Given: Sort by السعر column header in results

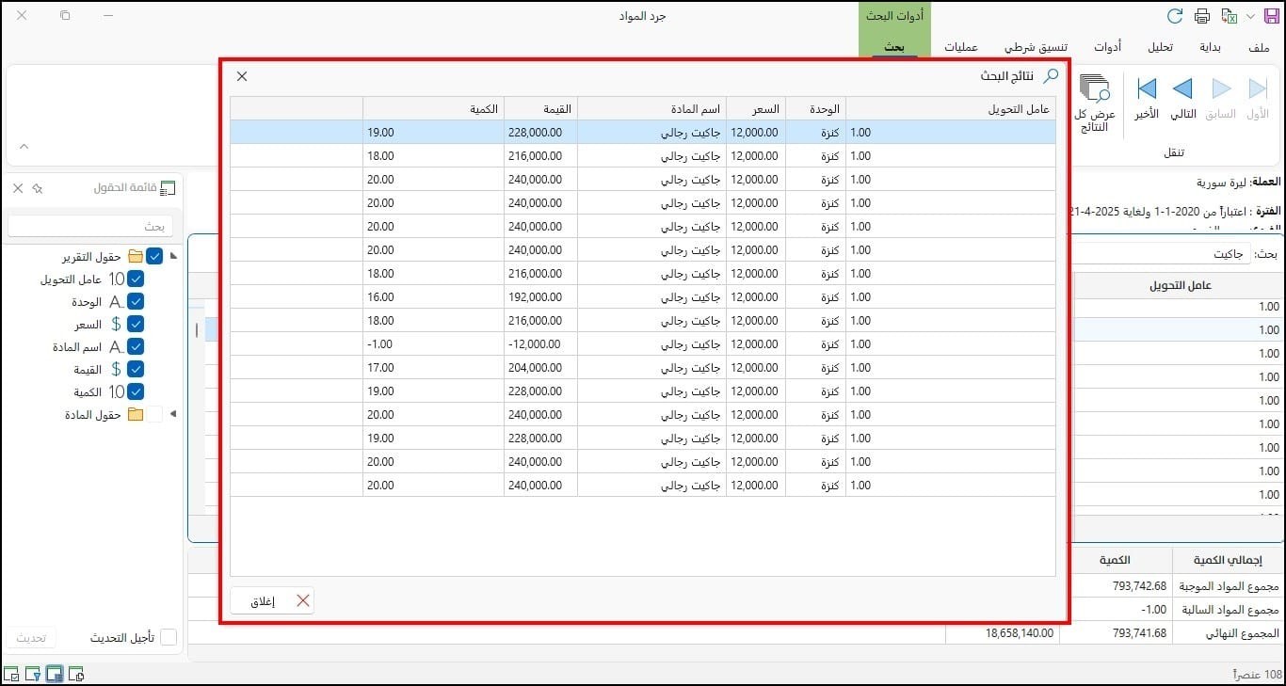Looking at the screenshot, I should [x=756, y=108].
